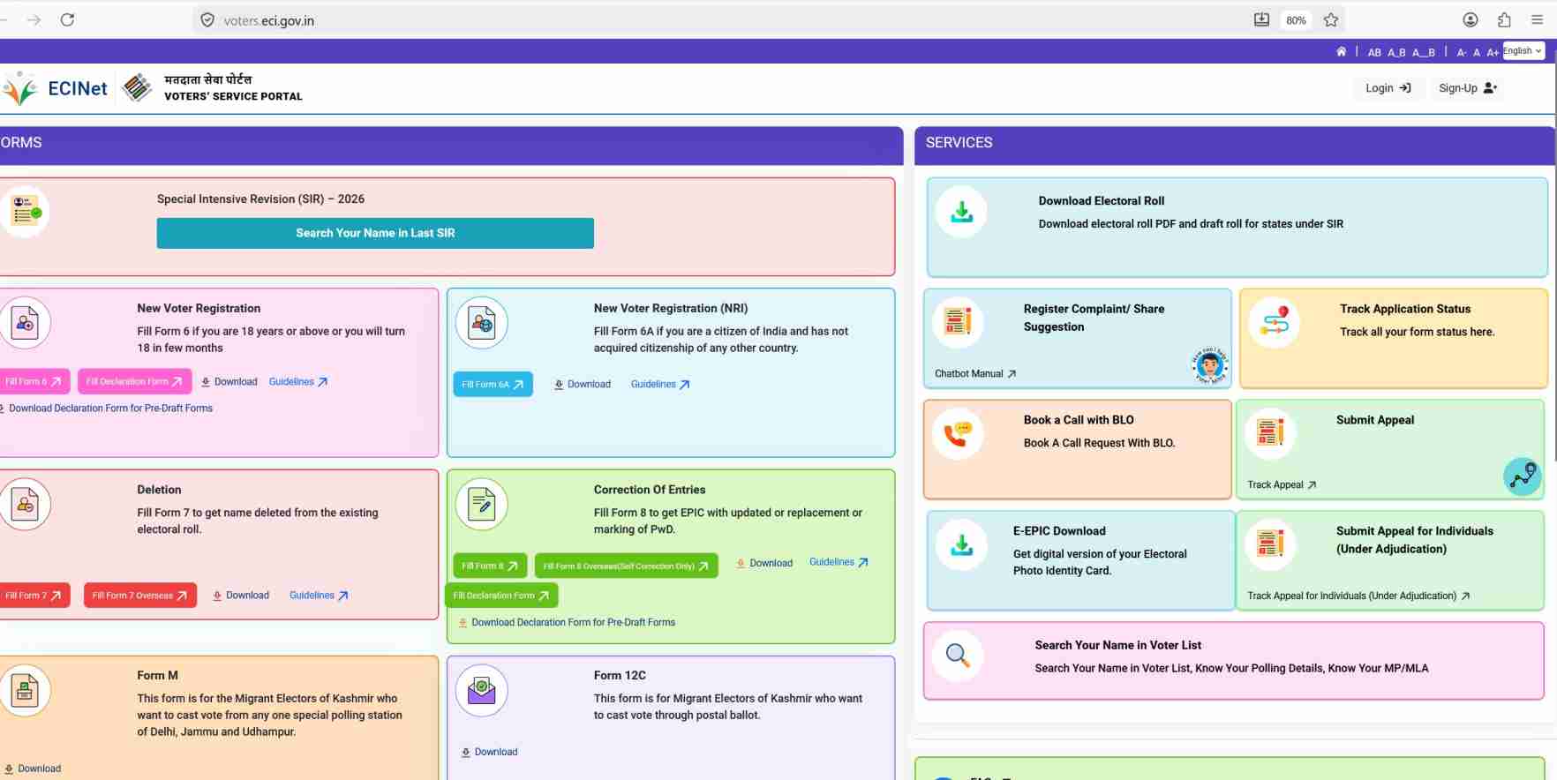Click the Fill Form 7 button
1557x780 pixels.
(34, 596)
